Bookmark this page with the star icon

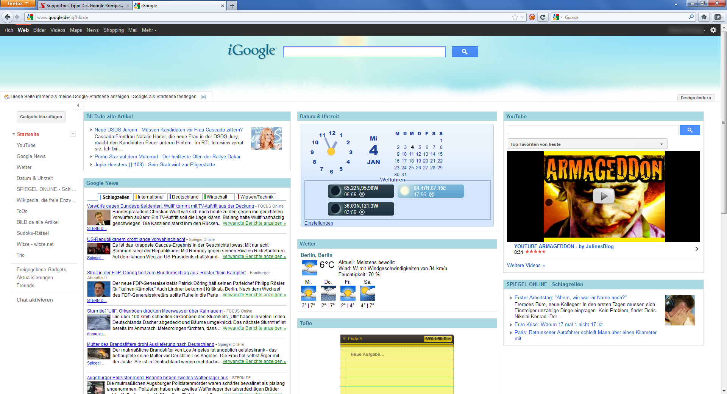(x=514, y=17)
